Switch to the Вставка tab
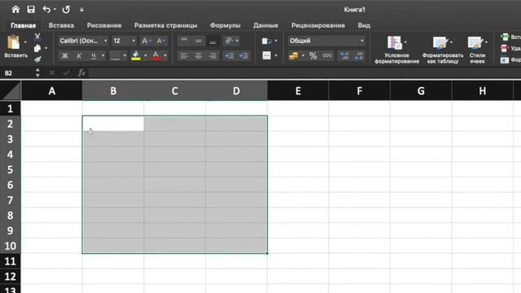The image size is (521, 293). point(61,25)
